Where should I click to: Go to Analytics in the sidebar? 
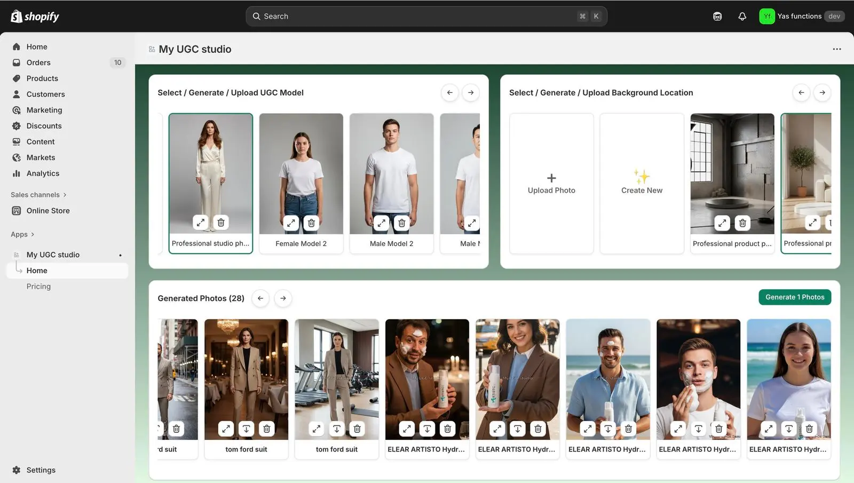click(x=42, y=173)
